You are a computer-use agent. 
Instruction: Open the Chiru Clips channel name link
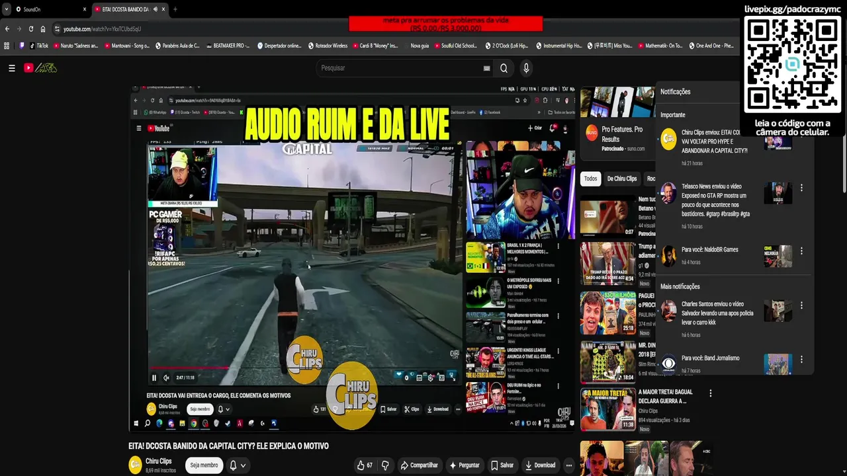158,461
